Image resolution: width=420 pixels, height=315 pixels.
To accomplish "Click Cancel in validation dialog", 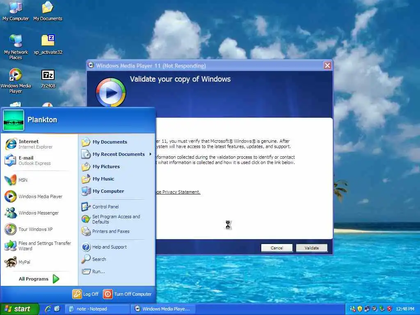I will click(277, 248).
